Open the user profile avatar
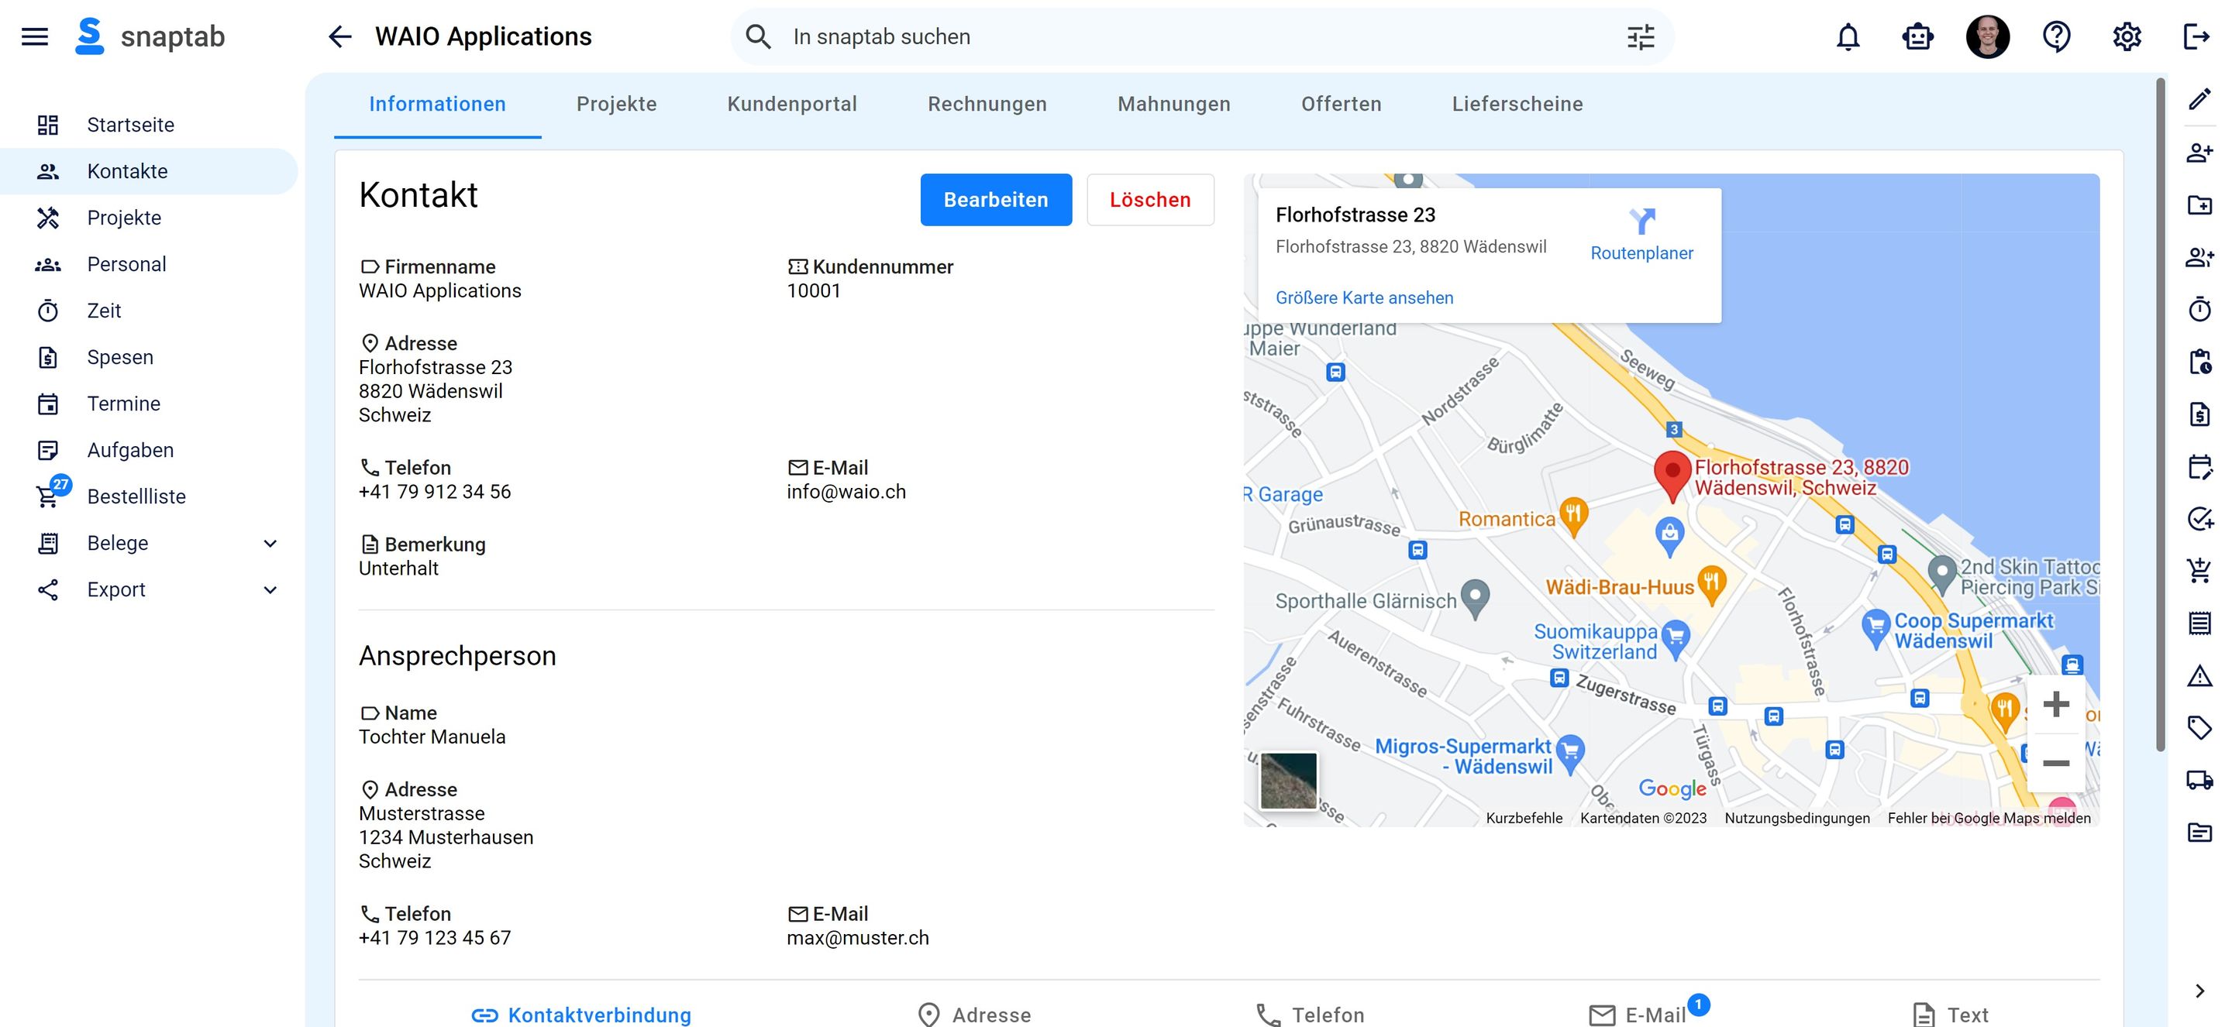The width and height of the screenshot is (2232, 1027). 1988,36
